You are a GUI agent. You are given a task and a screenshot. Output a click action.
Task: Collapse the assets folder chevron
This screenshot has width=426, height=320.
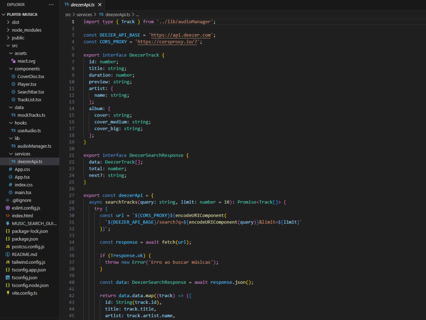(11, 53)
